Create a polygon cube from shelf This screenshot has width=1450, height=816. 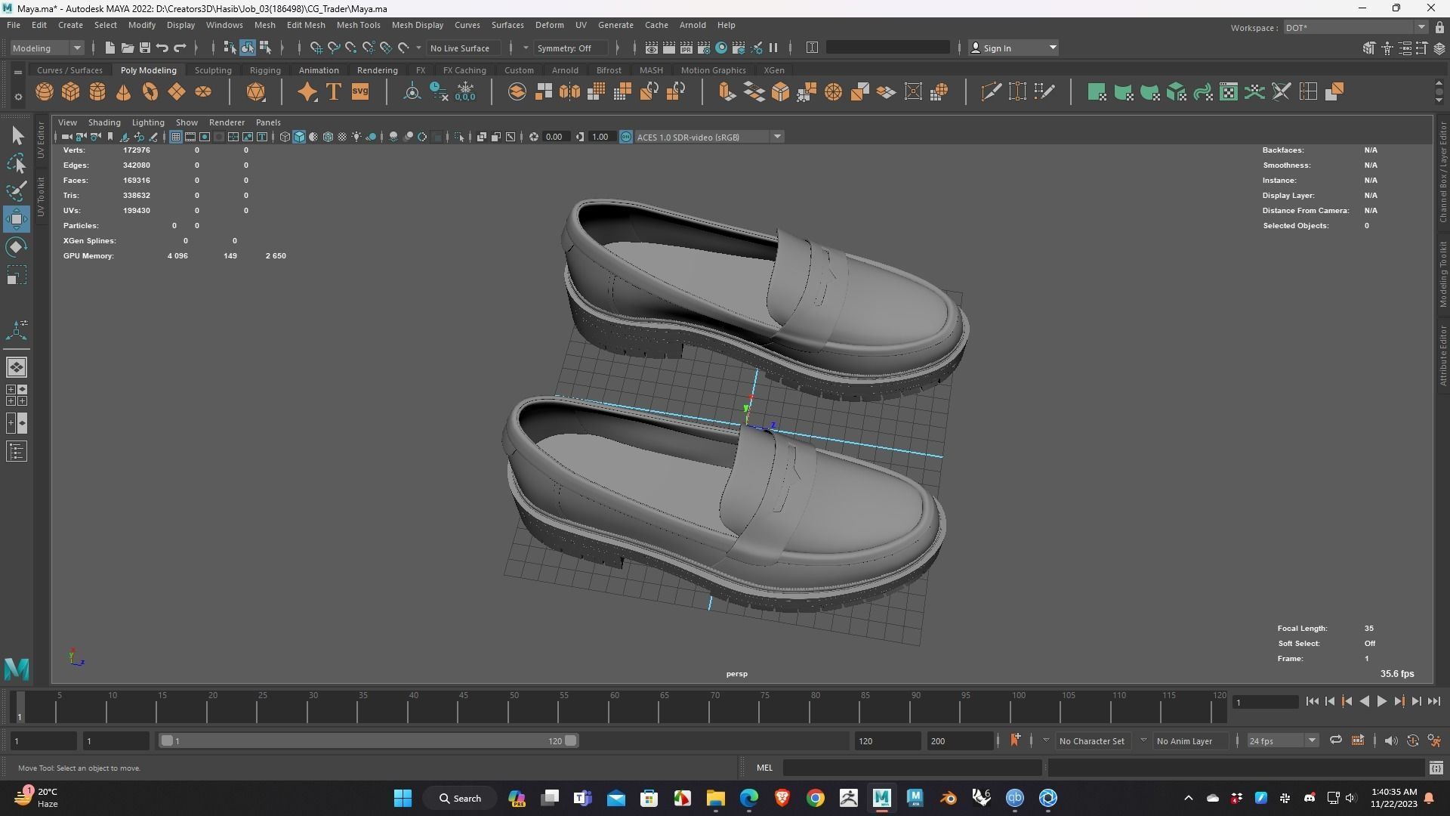(x=71, y=92)
